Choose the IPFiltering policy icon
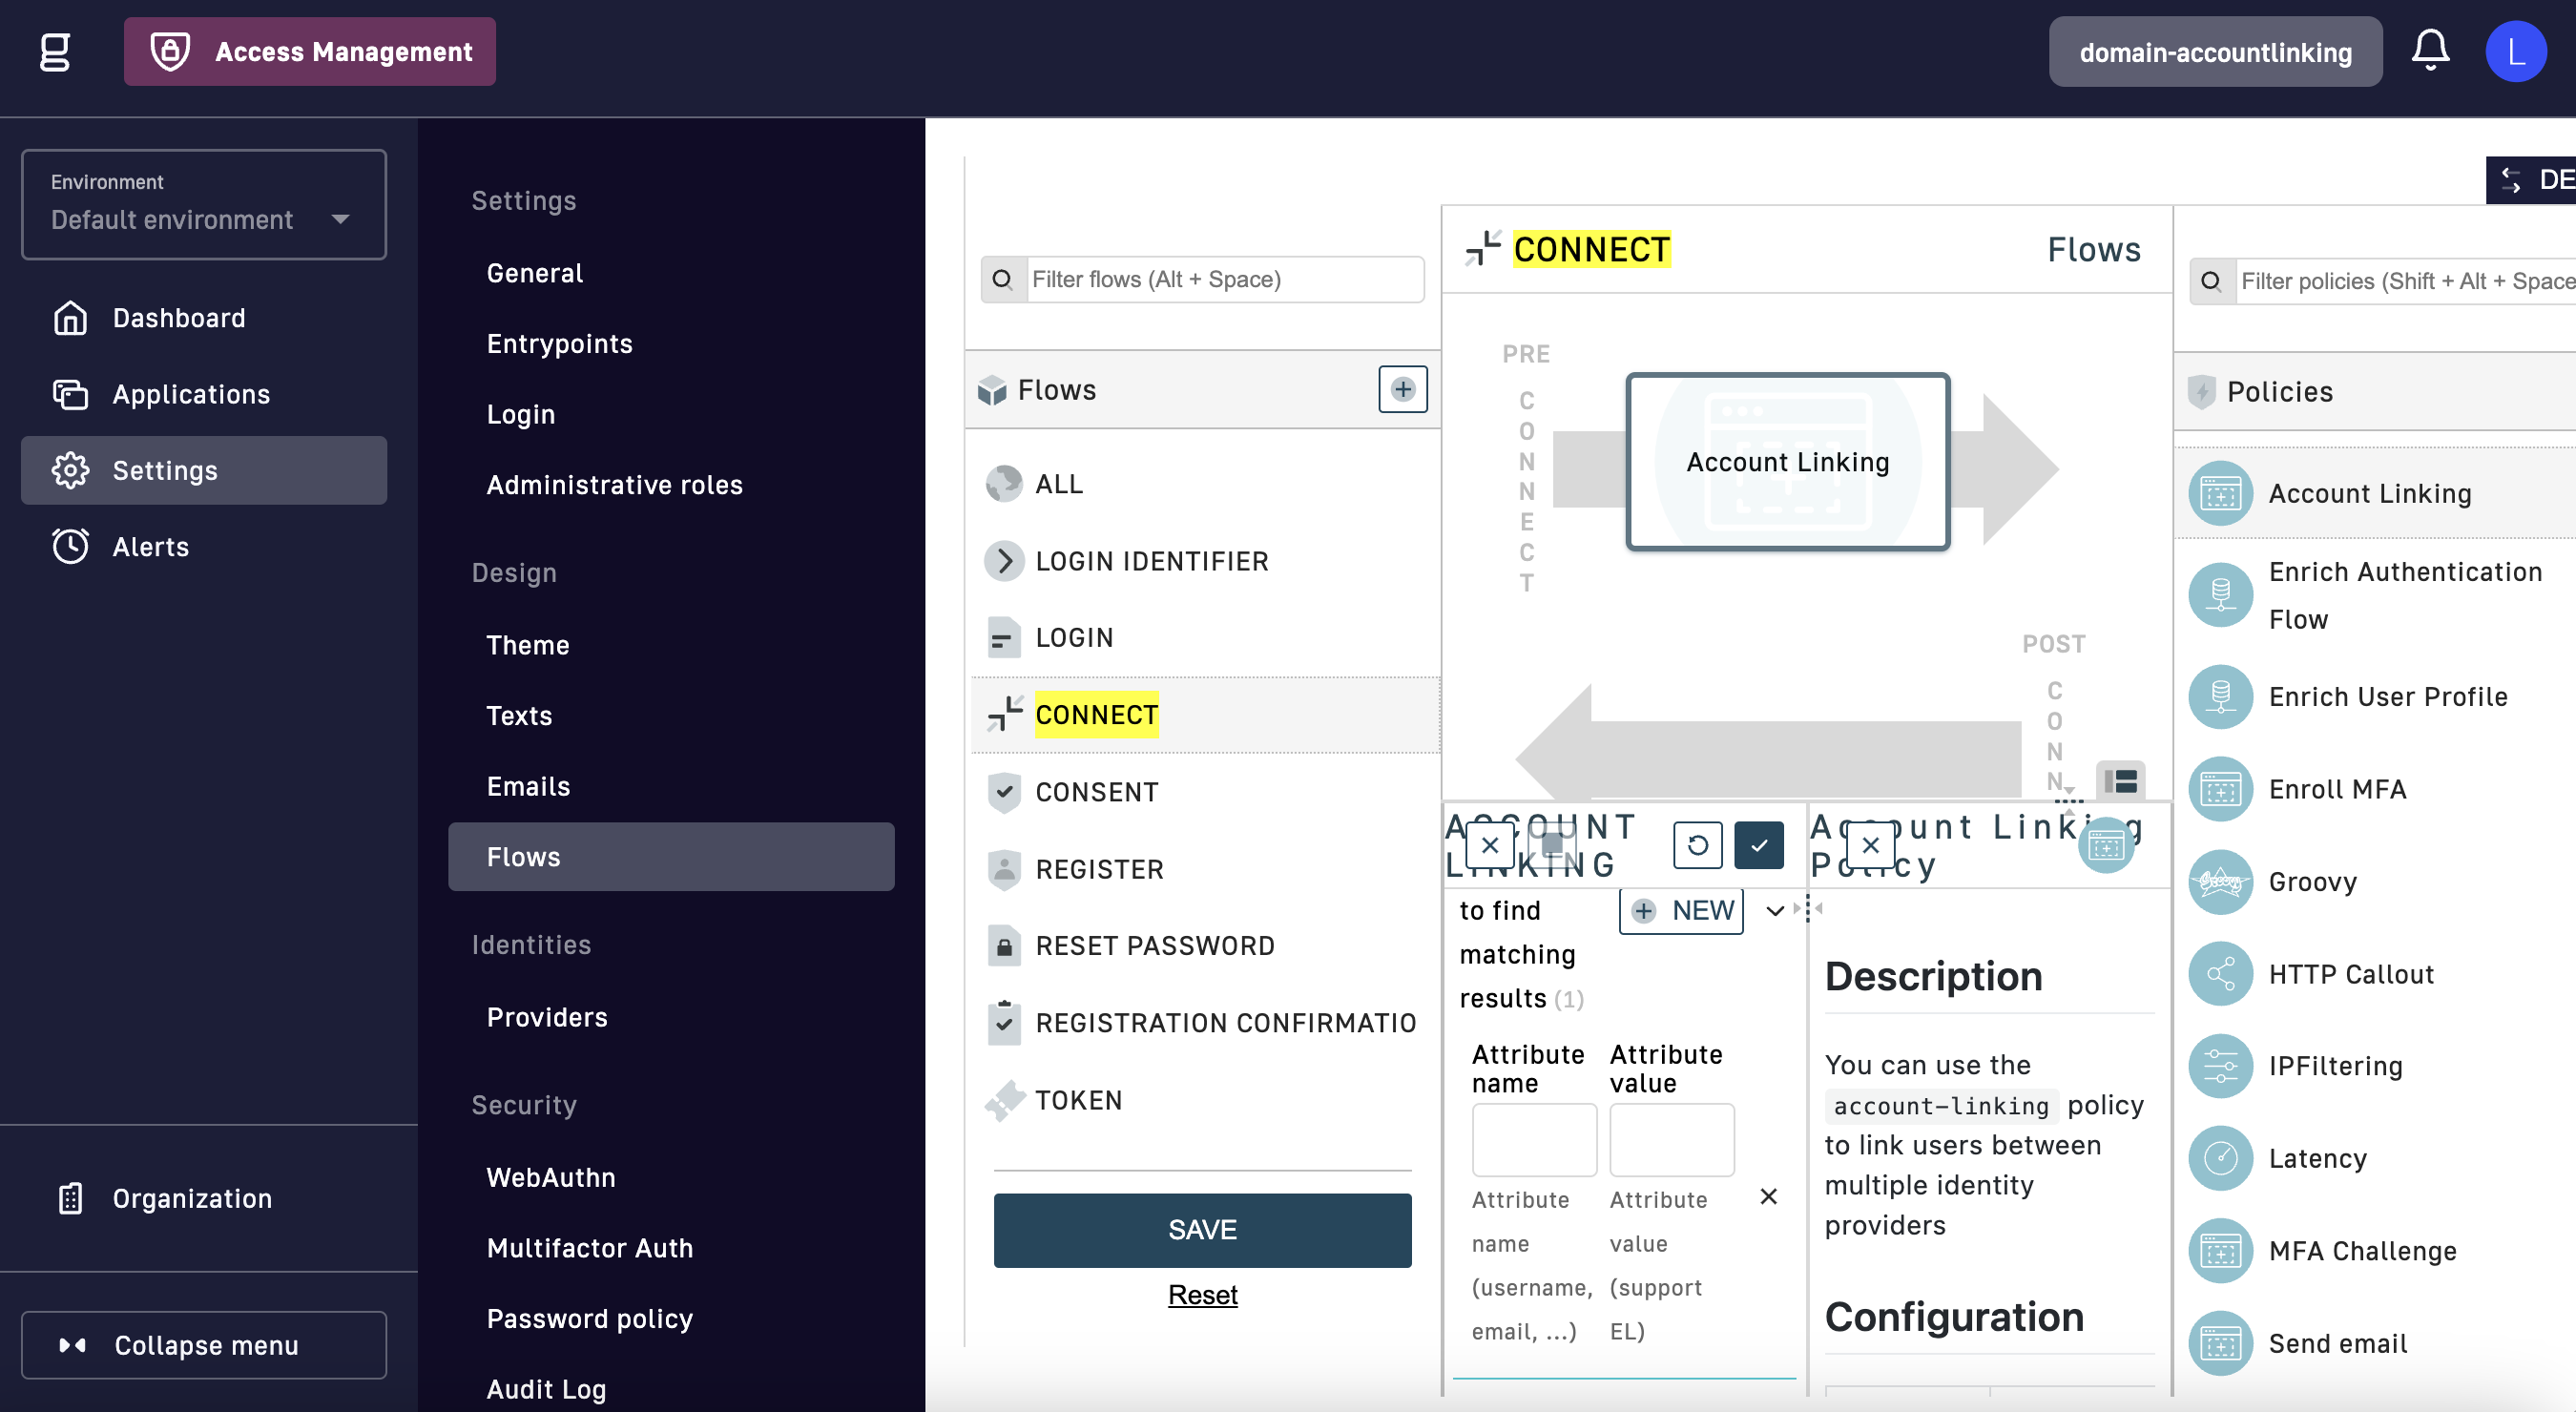 click(2219, 1065)
